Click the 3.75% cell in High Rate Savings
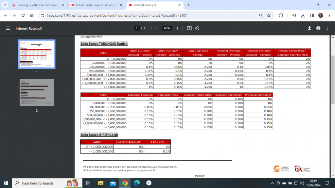The image size is (335, 188). [198, 87]
